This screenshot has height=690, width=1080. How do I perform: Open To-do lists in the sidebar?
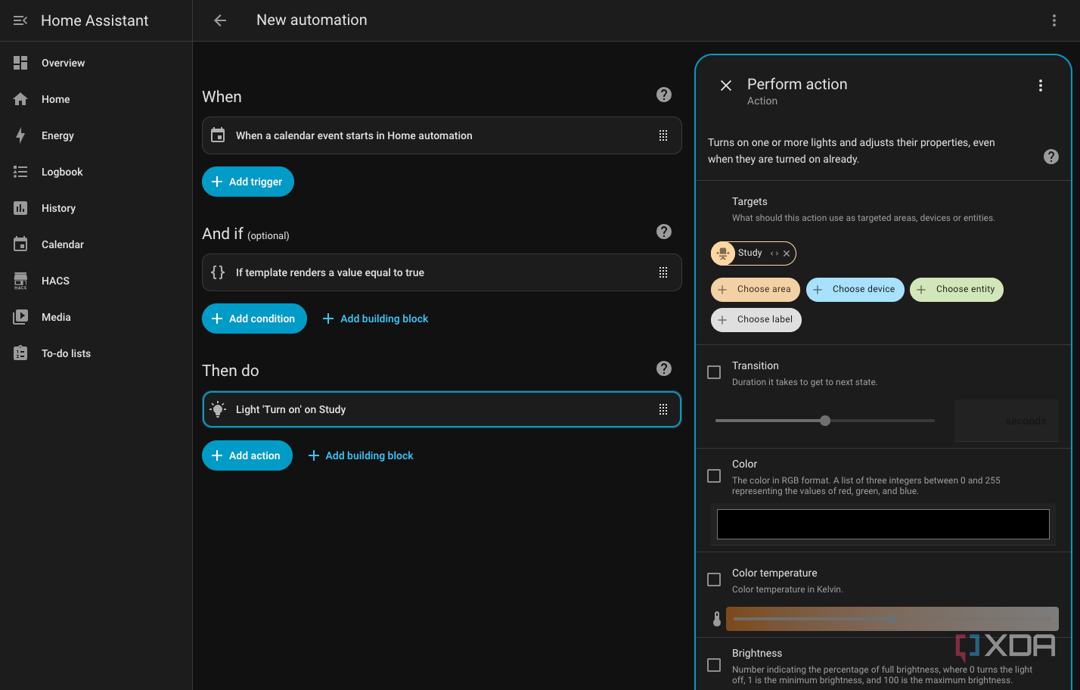[96, 353]
